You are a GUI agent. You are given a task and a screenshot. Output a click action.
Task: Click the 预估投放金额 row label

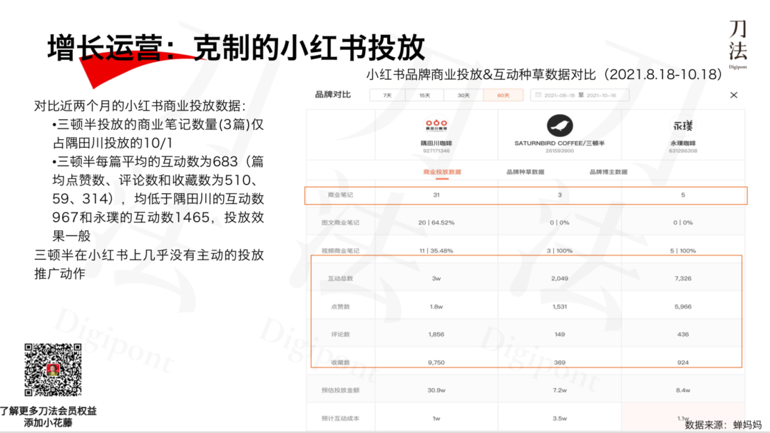click(x=340, y=390)
